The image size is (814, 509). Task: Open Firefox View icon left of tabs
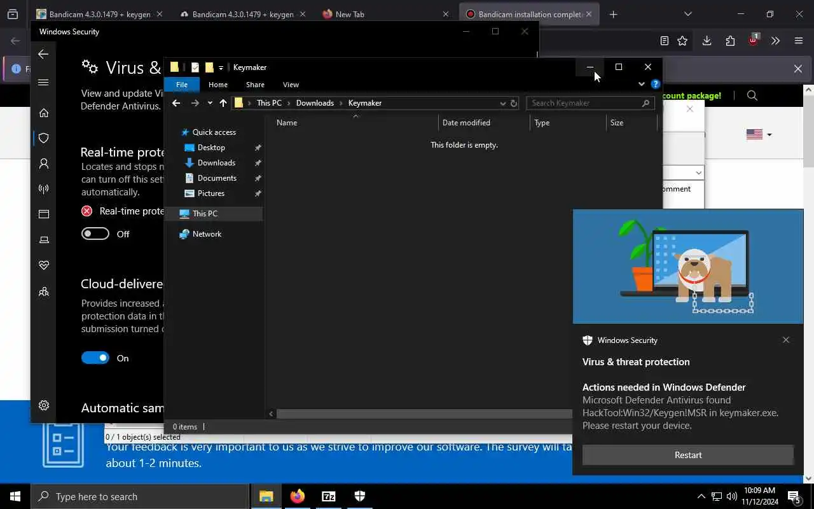pyautogui.click(x=13, y=14)
